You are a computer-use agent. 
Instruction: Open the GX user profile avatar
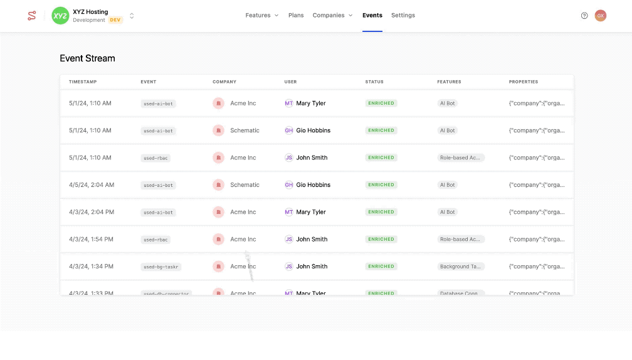[601, 16]
